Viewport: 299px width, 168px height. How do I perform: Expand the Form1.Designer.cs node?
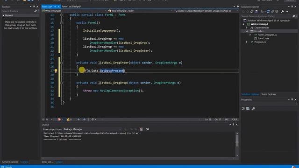(x=250, y=35)
